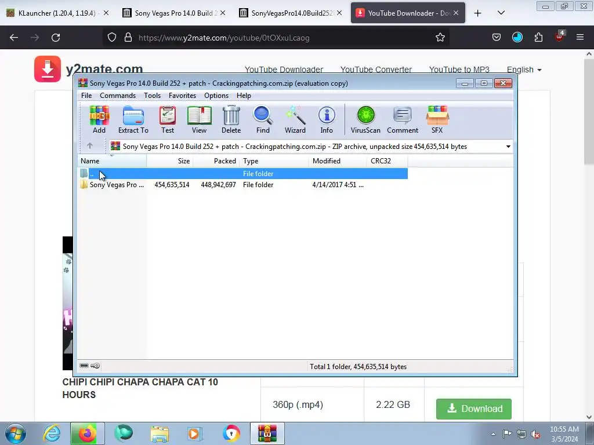Close the YouTube Downloader tab
594x445 pixels.
456,13
